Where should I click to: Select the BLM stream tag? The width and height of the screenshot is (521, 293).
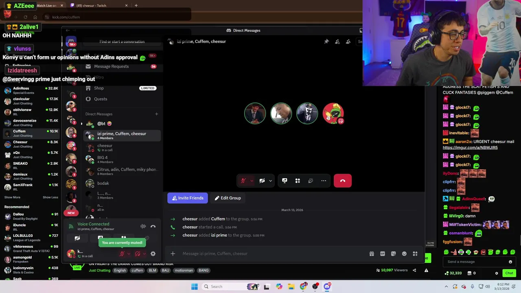tap(153, 270)
